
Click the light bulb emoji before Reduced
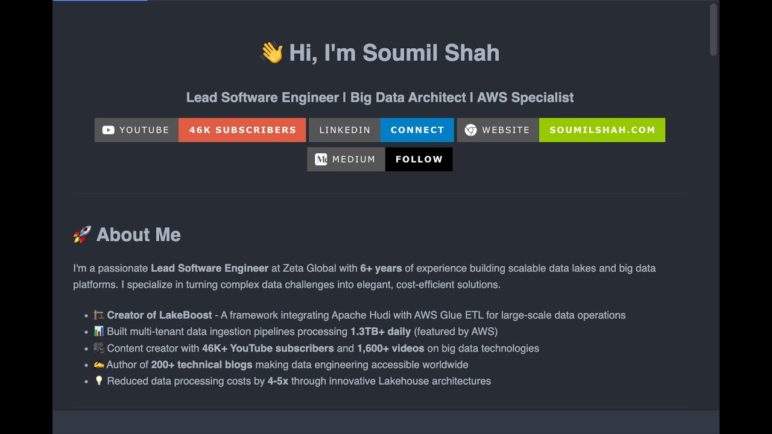pos(99,381)
